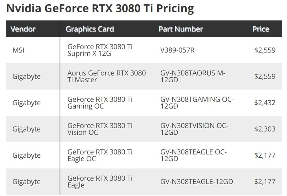
Task: Click the Aorus GeForce RTX 3080 Ti Master cell
Action: pyautogui.click(x=107, y=76)
